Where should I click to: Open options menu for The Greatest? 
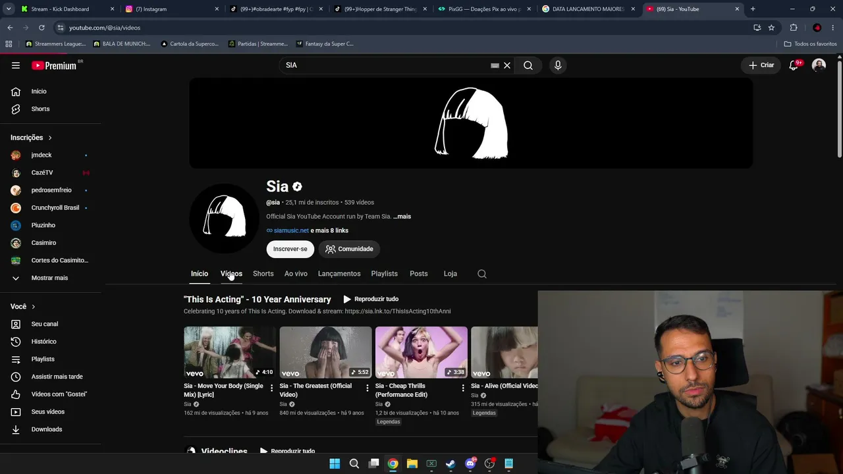367,388
